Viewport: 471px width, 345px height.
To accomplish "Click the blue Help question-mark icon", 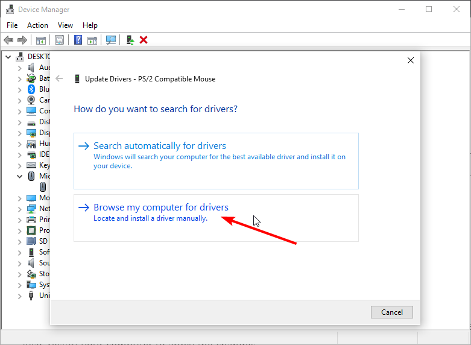I will pyautogui.click(x=78, y=40).
